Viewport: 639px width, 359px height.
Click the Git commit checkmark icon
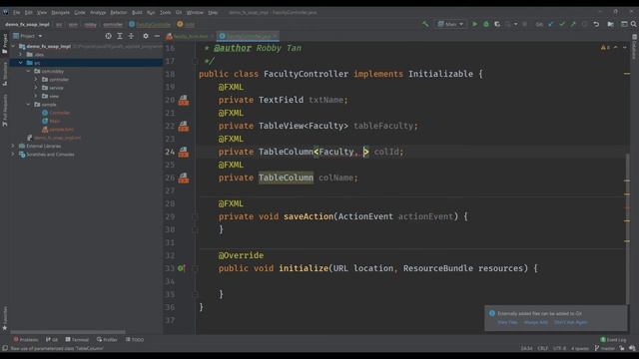click(562, 24)
